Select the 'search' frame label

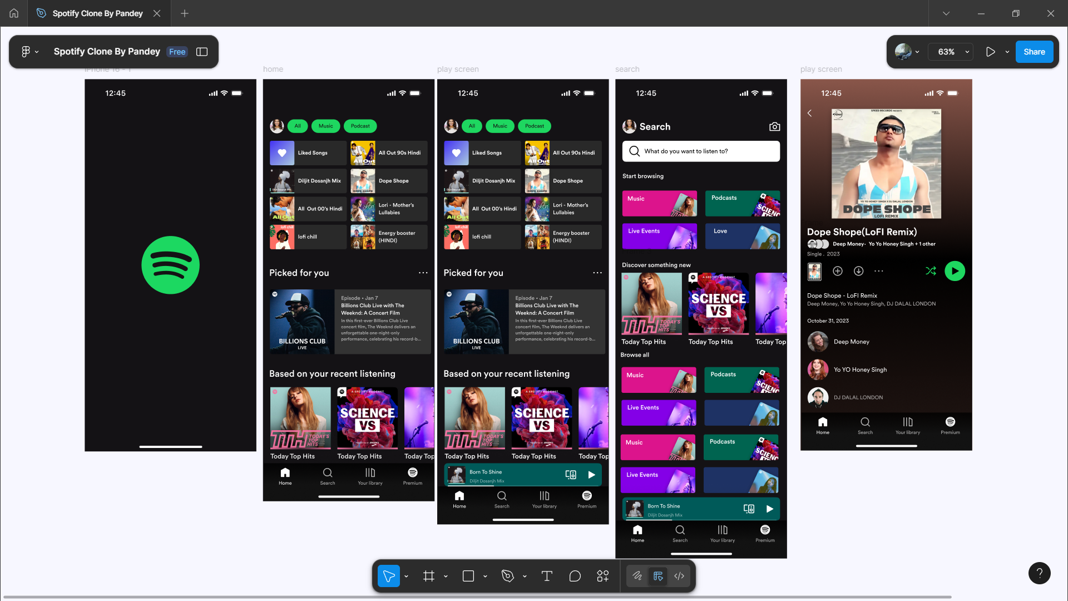[627, 69]
